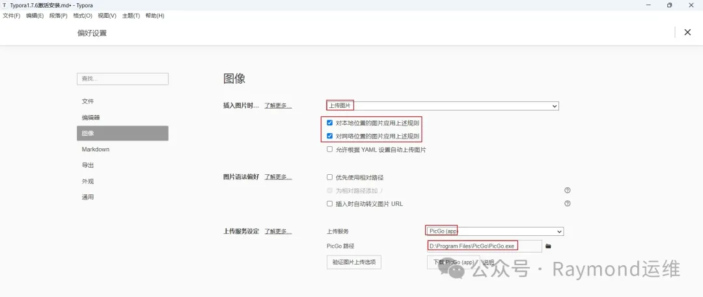This screenshot has height=297, width=703.
Task: Focus the 查找 search field
Action: point(122,79)
